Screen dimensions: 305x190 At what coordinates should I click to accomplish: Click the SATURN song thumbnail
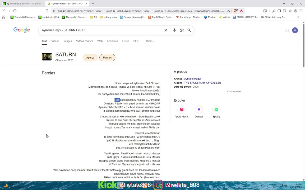[x=47, y=56]
